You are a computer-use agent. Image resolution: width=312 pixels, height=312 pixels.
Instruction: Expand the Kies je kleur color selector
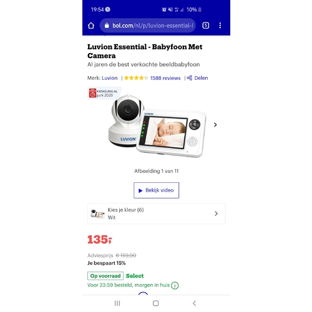pyautogui.click(x=157, y=213)
